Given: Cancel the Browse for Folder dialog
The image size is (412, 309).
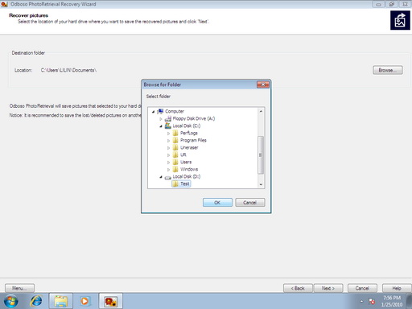Looking at the screenshot, I should [250, 203].
